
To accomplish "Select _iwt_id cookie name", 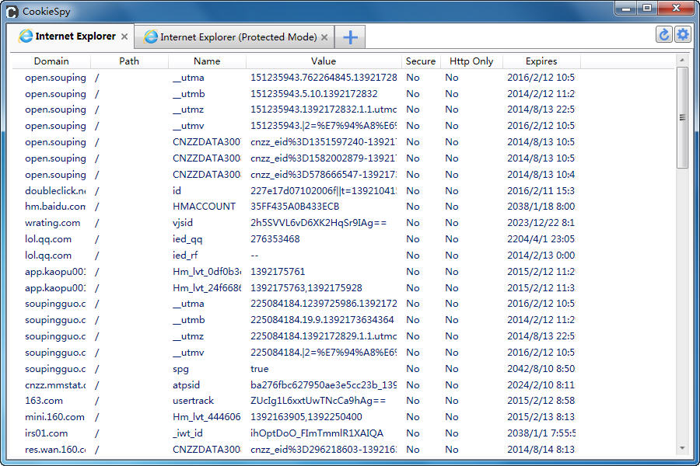I will pos(187,433).
